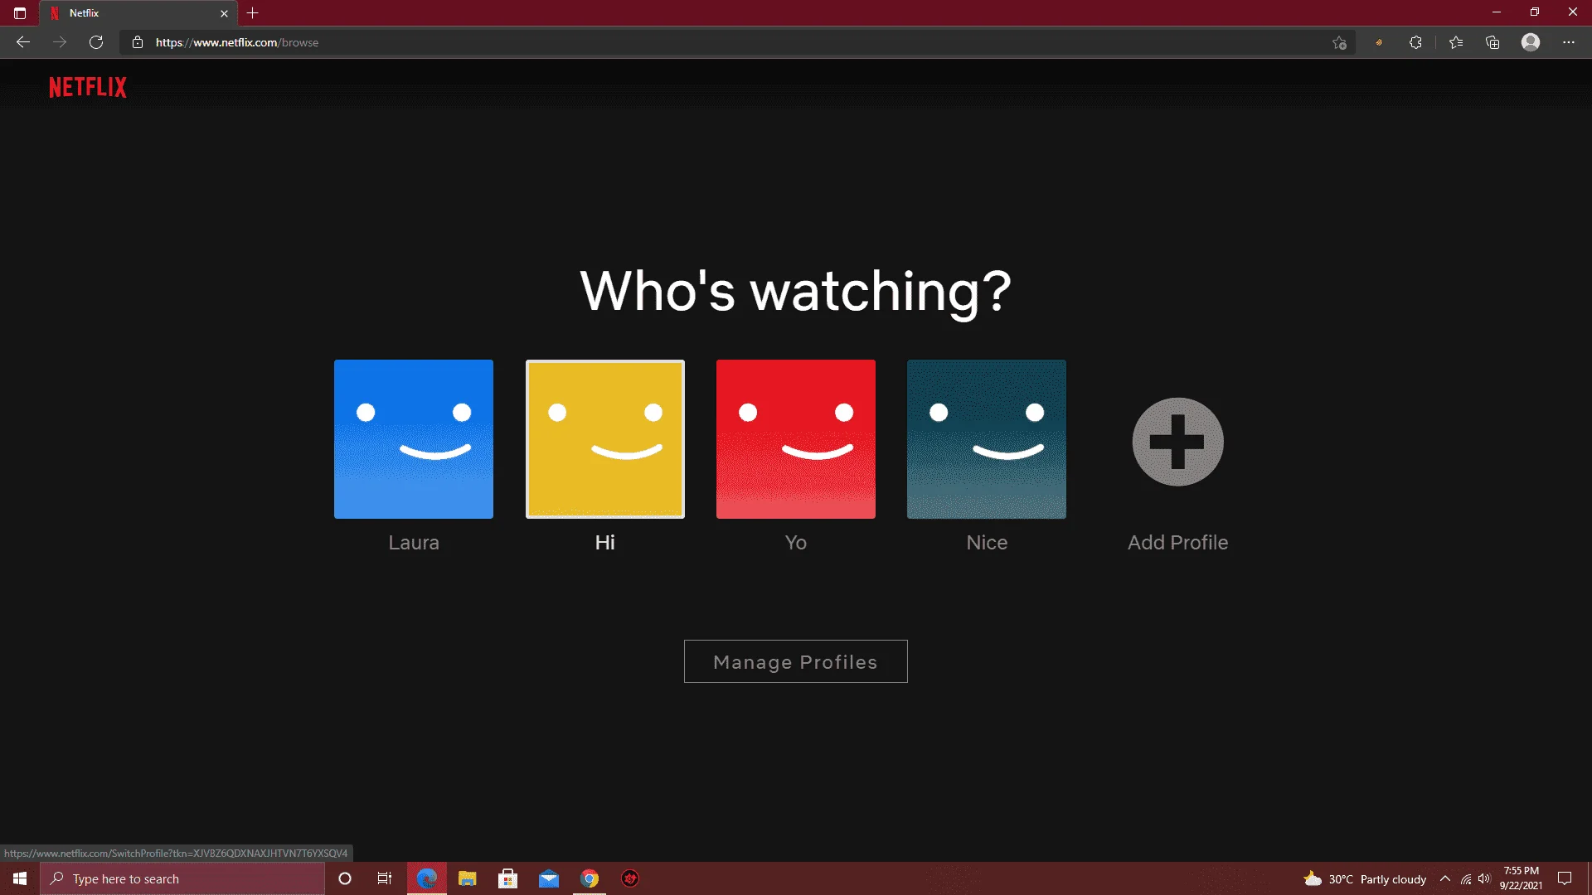This screenshot has height=895, width=1592.
Task: Focus the address bar URL field
Action: (738, 42)
